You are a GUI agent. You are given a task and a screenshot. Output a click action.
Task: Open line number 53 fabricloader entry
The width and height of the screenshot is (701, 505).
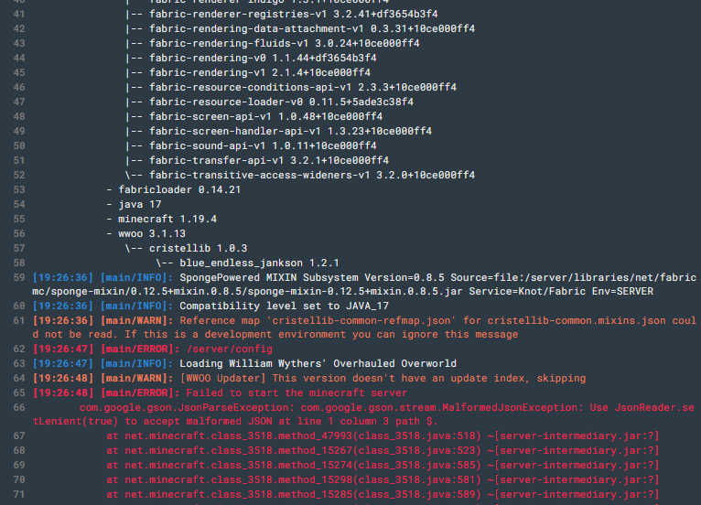coord(19,189)
